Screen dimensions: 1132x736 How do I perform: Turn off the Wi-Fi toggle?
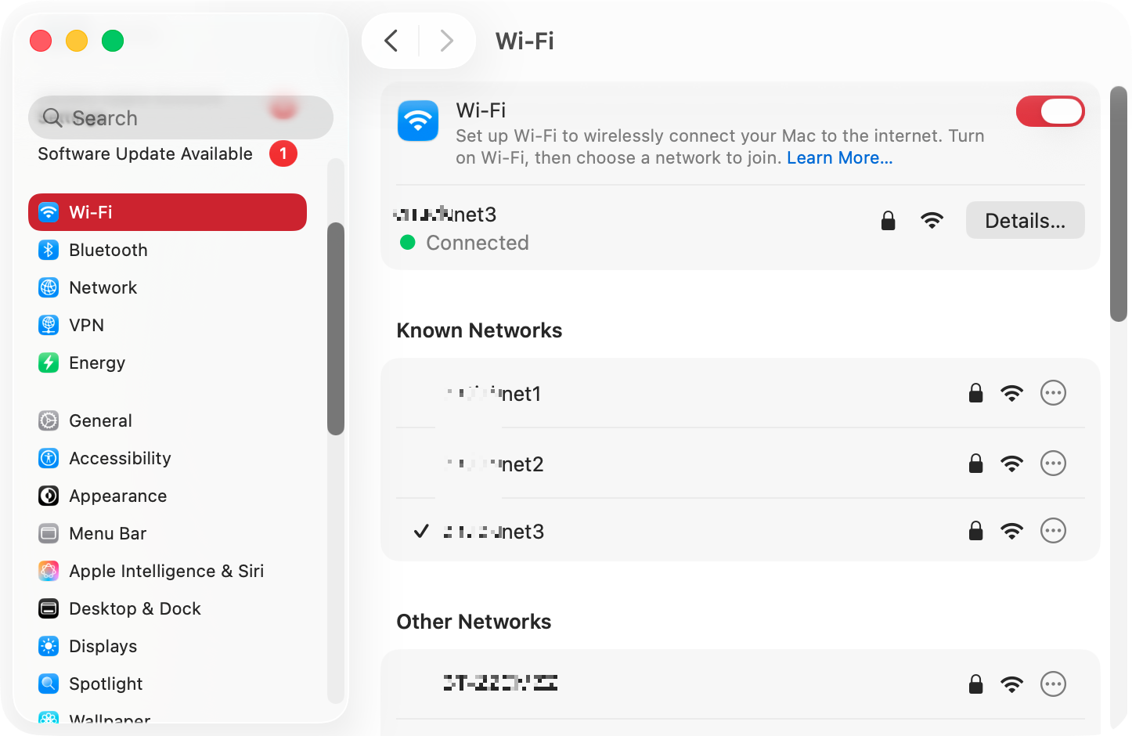(1050, 111)
